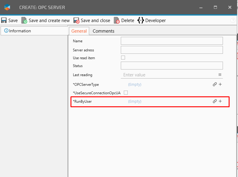This screenshot has height=177, width=238.
Task: Click the link icon for OPCServerType
Action: click(x=215, y=85)
